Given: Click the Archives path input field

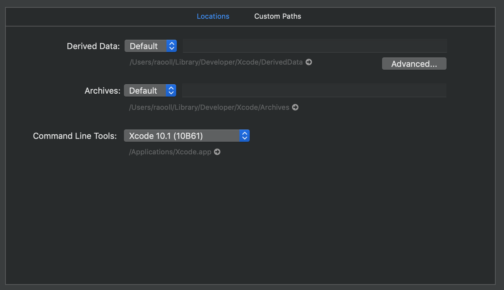Looking at the screenshot, I should point(314,90).
